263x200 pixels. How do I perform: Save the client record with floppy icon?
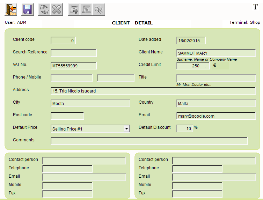(28, 10)
